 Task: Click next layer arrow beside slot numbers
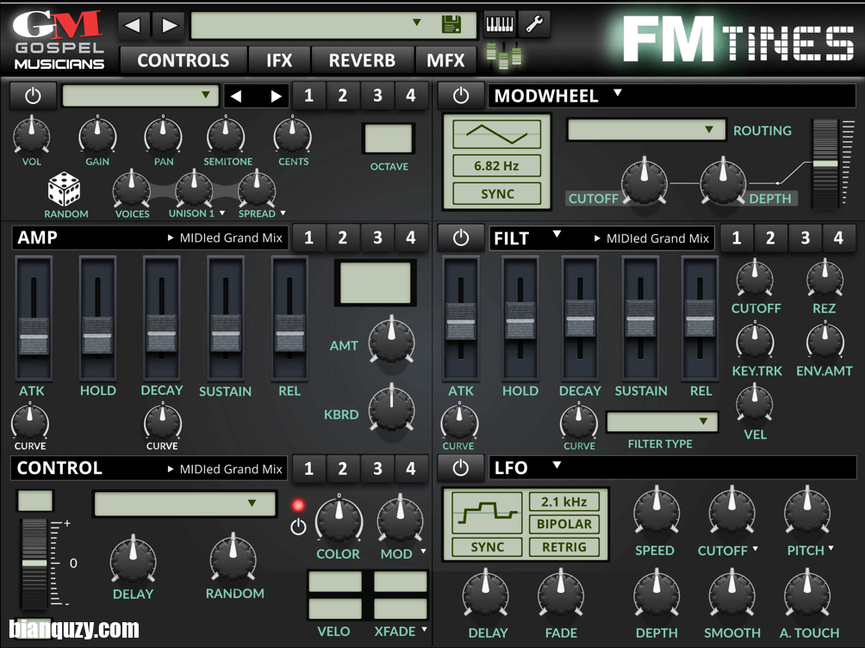point(276,96)
